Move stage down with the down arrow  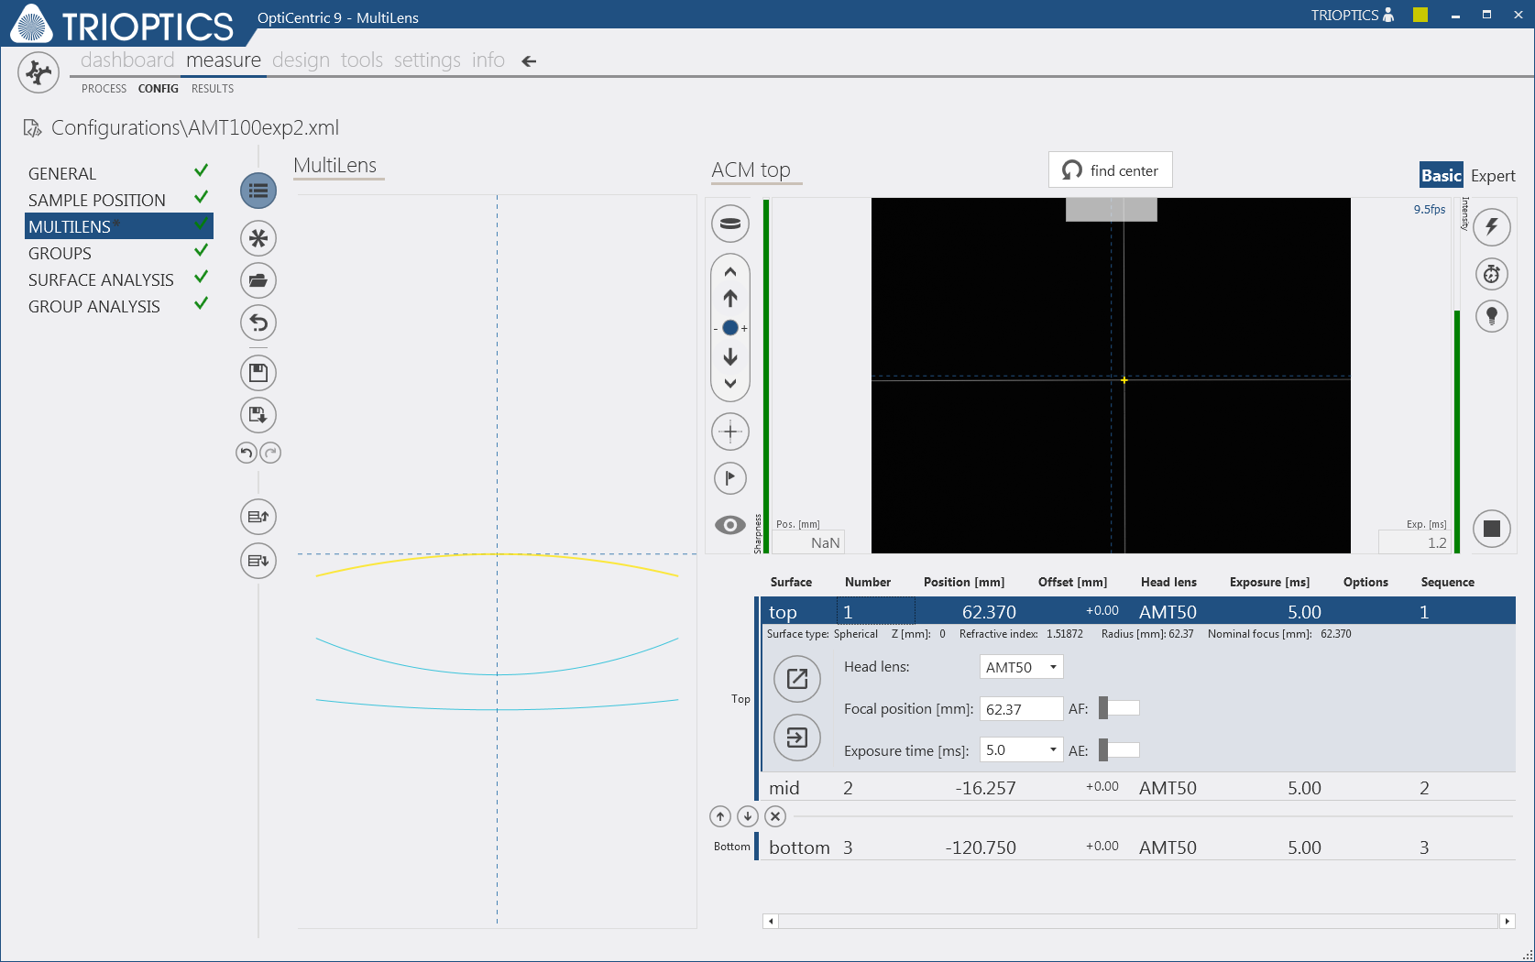click(x=730, y=356)
